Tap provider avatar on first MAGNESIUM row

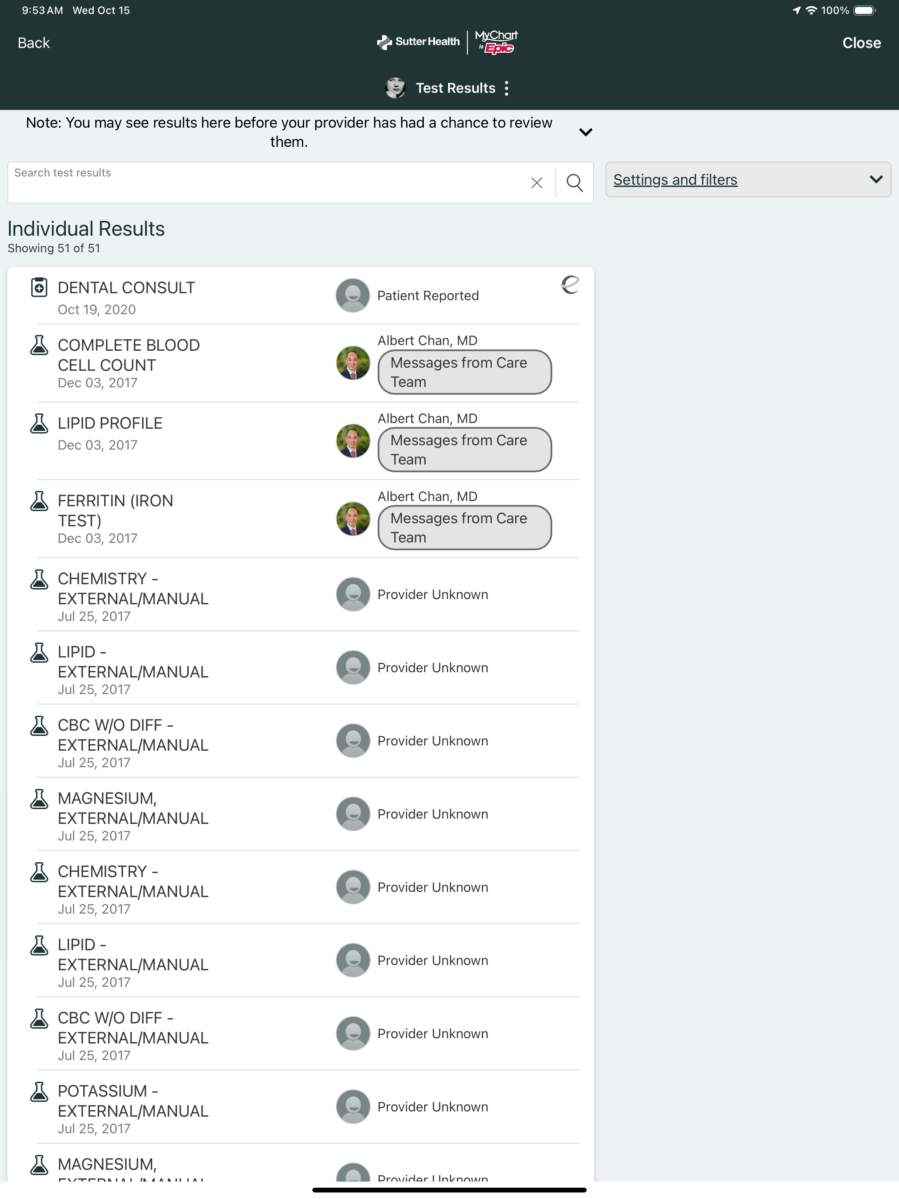[x=353, y=814]
